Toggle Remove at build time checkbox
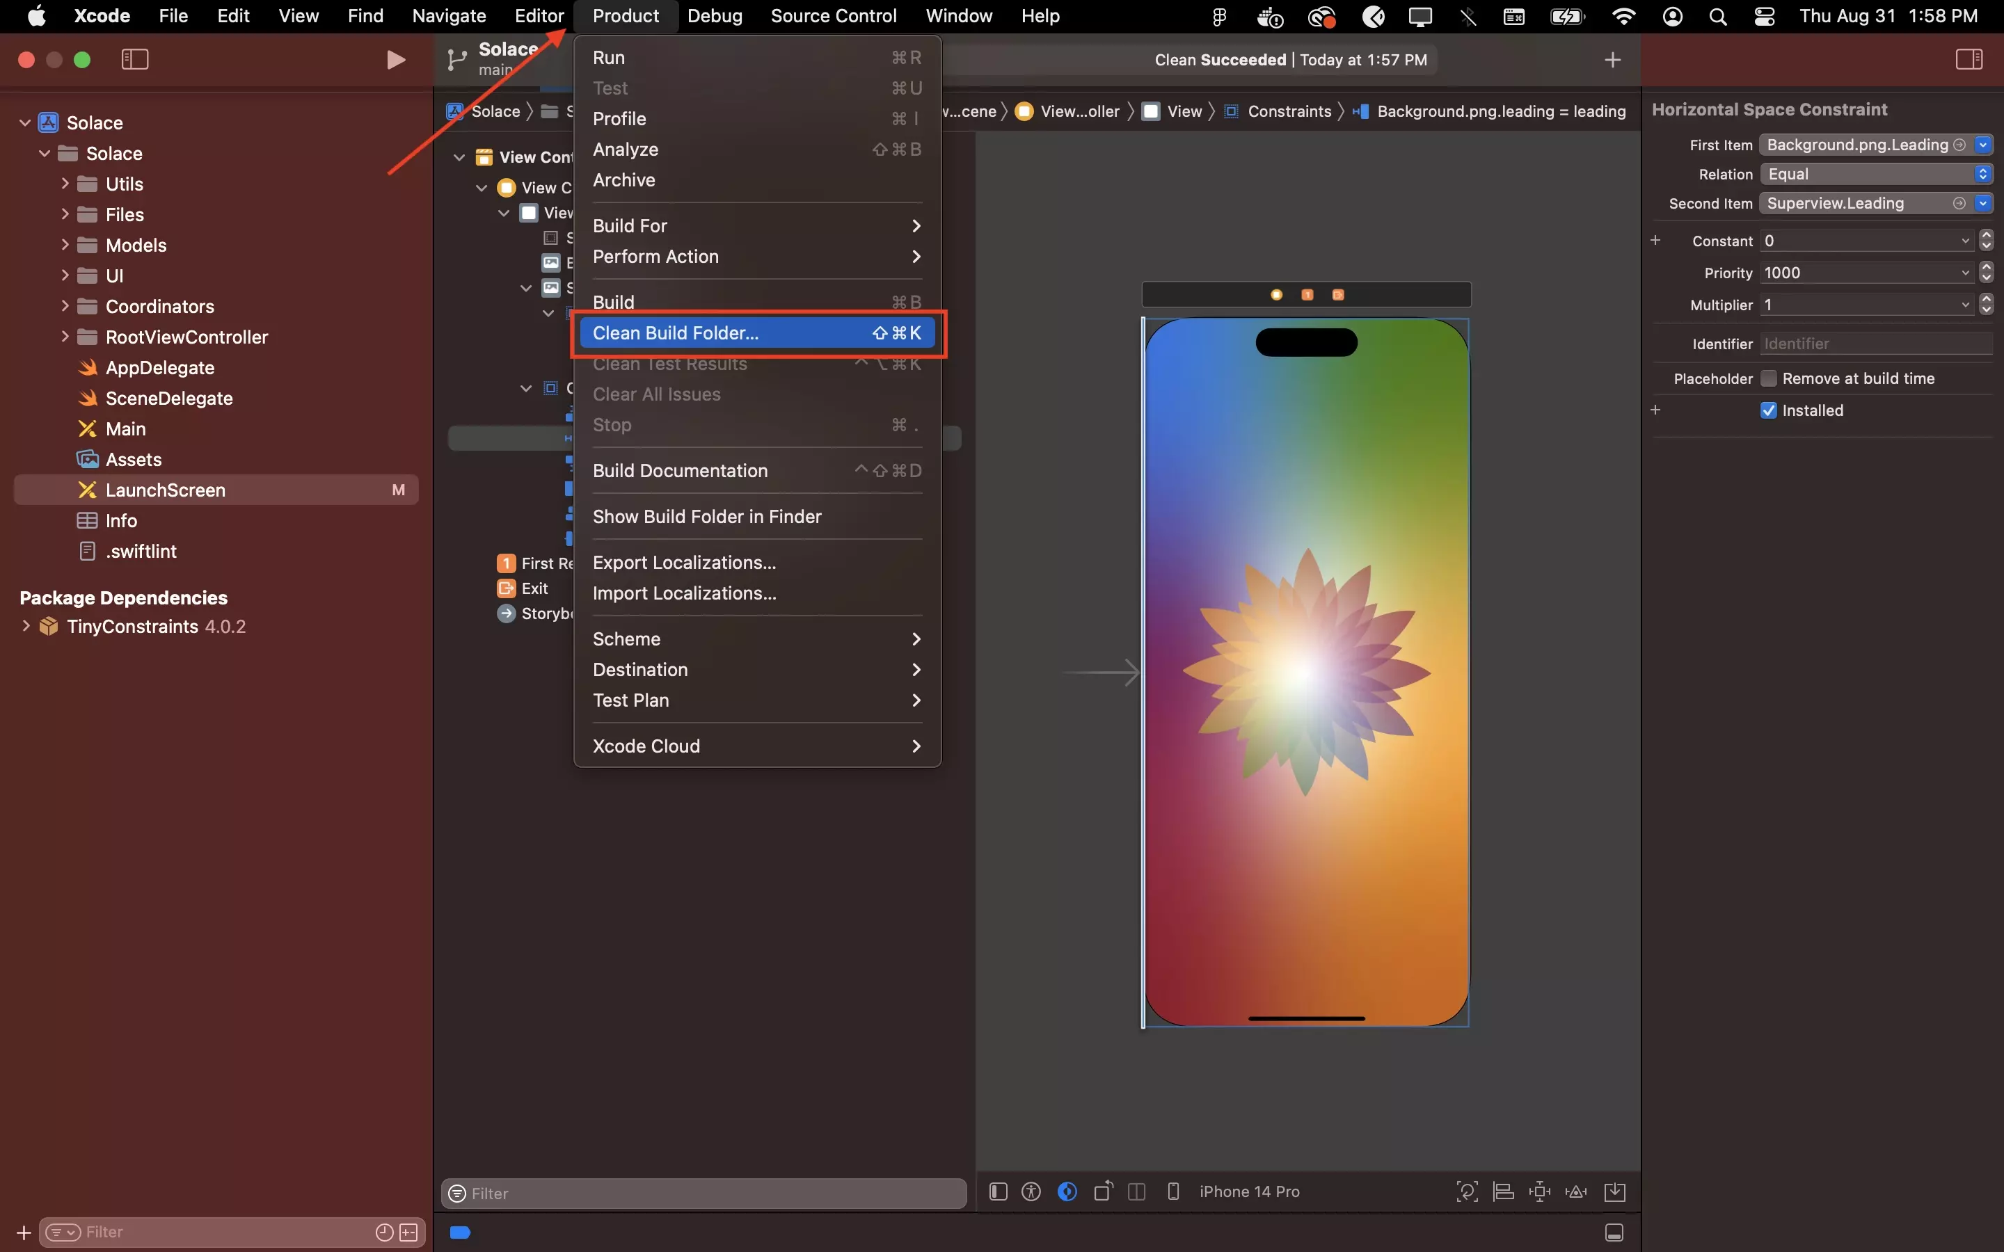 (1768, 378)
